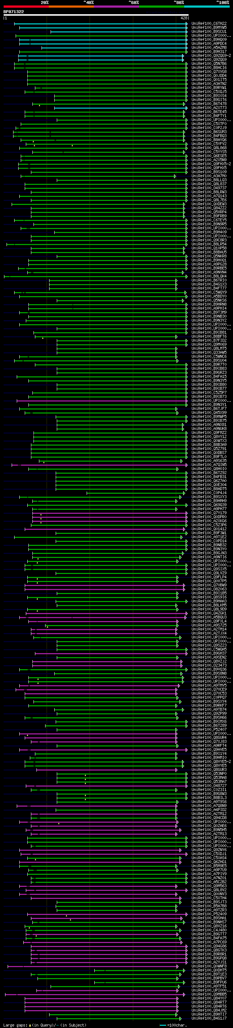The height and width of the screenshot is (1028, 233).
Task: Open entry UniRef100_B9GJN3
Action: (x=209, y=553)
